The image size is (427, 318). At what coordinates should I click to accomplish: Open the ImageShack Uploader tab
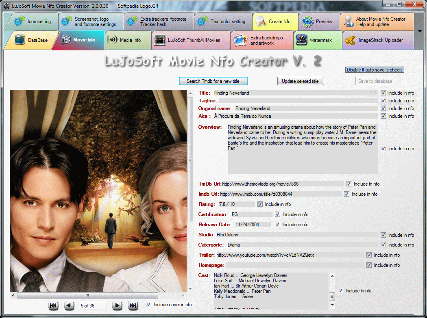(x=378, y=40)
